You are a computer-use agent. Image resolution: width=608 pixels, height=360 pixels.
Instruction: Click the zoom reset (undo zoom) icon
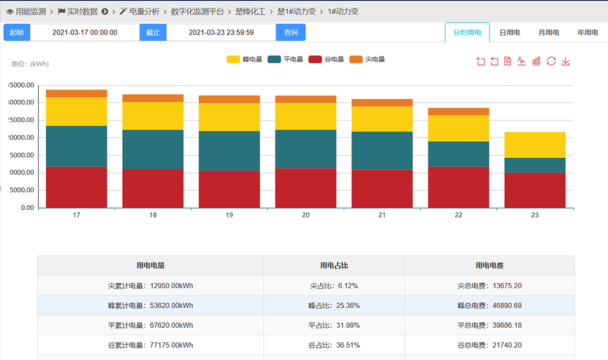click(494, 61)
